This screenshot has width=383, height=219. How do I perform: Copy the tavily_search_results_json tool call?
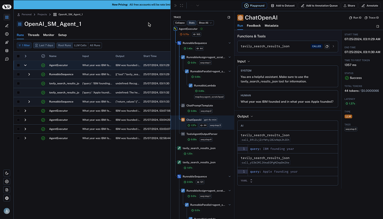pyautogui.click(x=327, y=46)
